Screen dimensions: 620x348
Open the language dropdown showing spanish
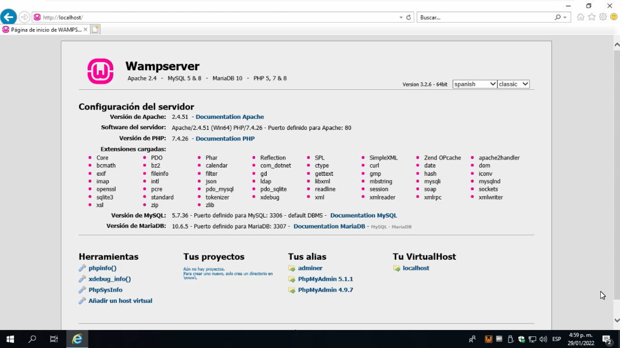coord(475,84)
